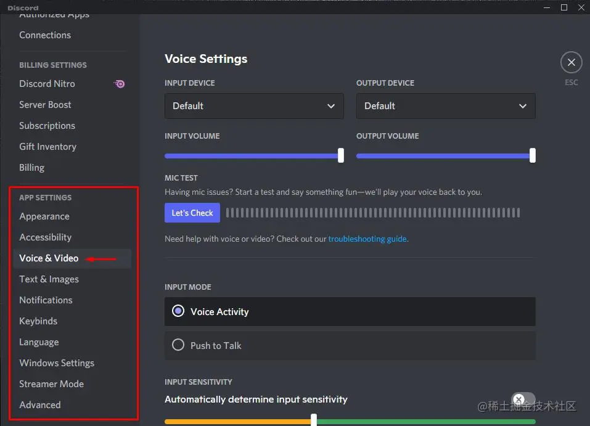Select Voice Activity input mode

point(350,311)
